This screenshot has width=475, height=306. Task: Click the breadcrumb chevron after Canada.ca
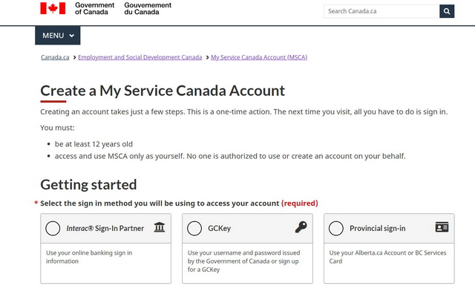click(x=73, y=57)
